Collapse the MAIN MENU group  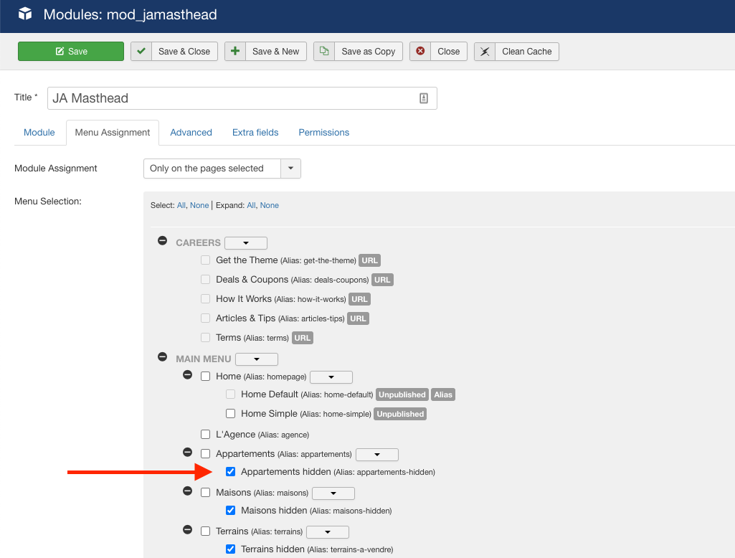coord(163,359)
